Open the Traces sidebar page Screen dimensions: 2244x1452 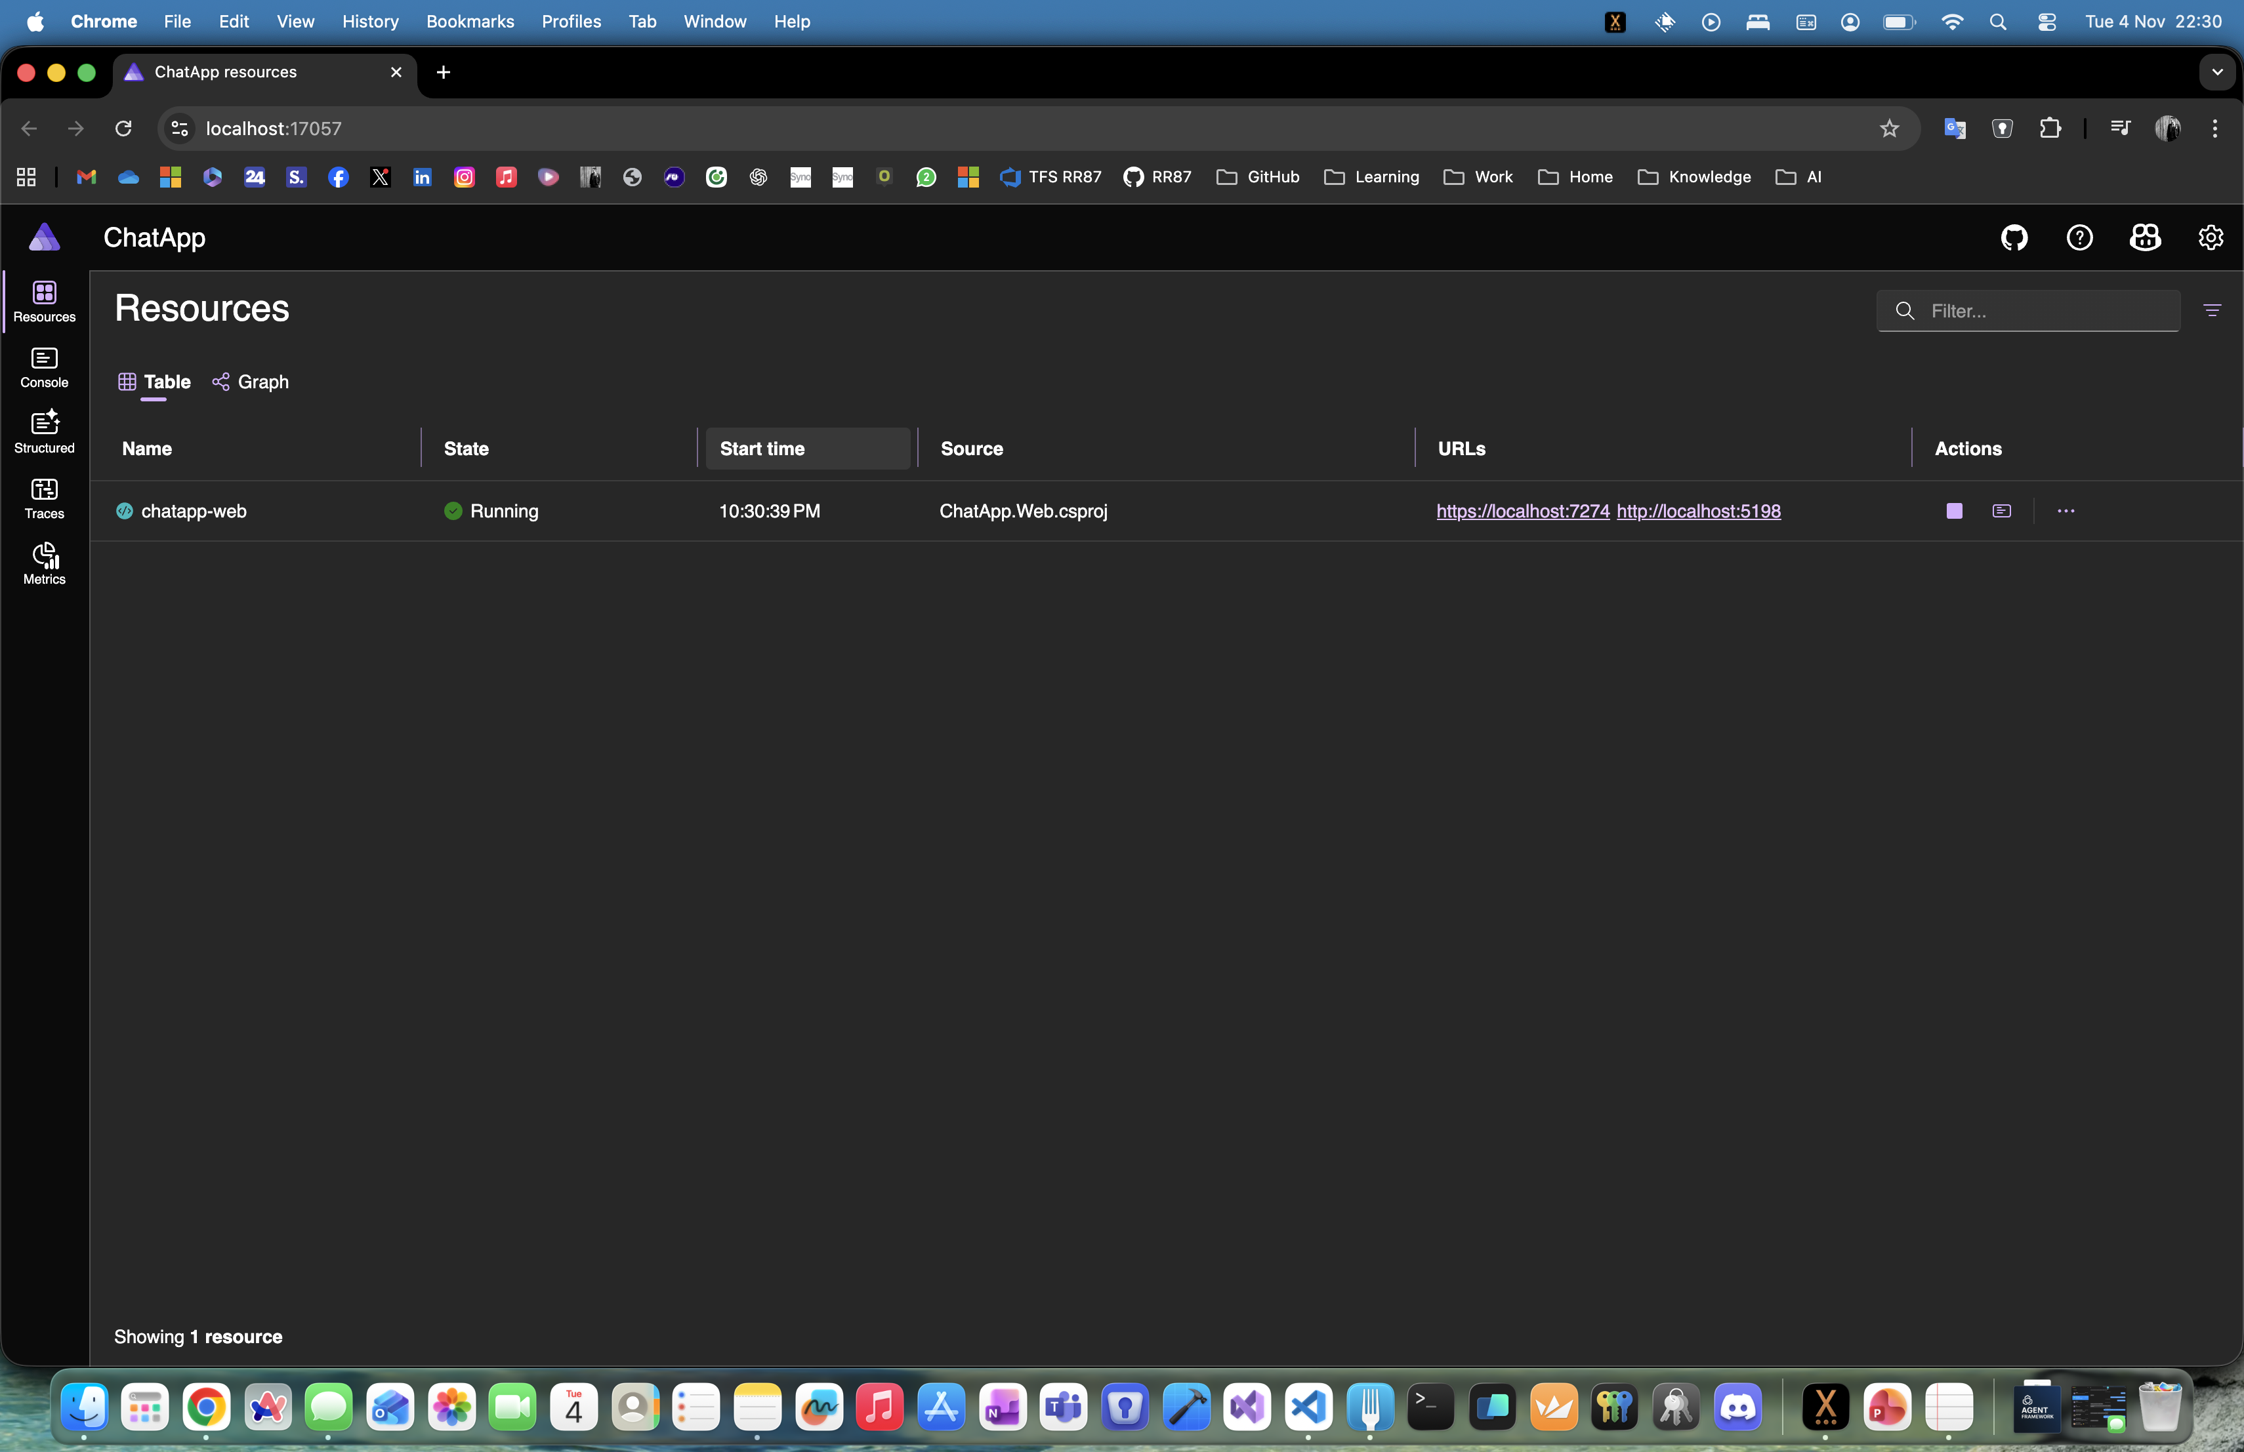point(45,498)
